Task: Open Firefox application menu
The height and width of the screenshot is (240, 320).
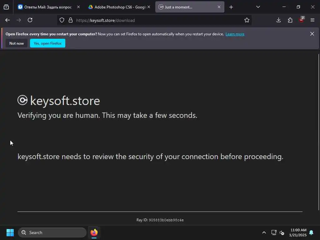Action: [312, 20]
